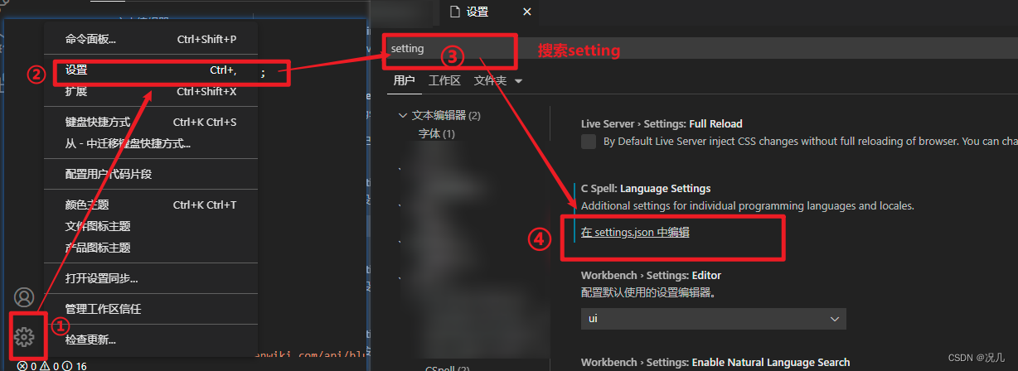
Task: Select 文件图标主题 menu entry
Action: tap(151, 226)
